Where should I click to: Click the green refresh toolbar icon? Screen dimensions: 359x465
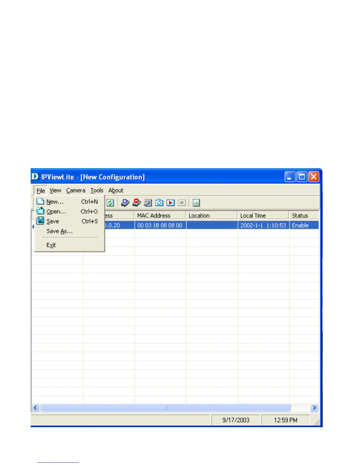click(110, 203)
